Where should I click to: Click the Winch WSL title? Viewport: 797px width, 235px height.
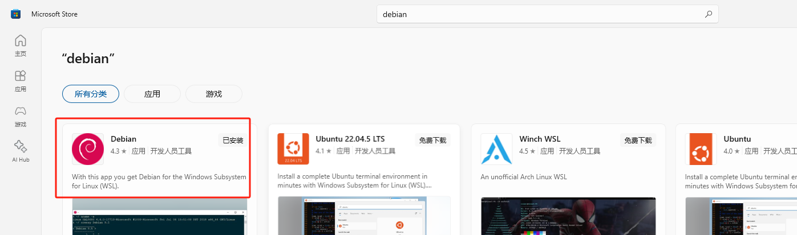[540, 139]
